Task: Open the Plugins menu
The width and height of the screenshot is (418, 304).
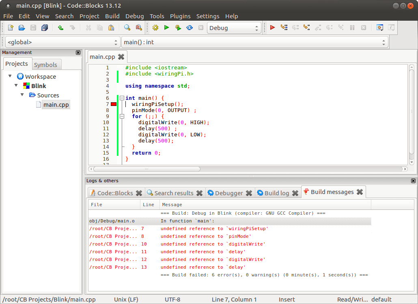Action: [180, 16]
